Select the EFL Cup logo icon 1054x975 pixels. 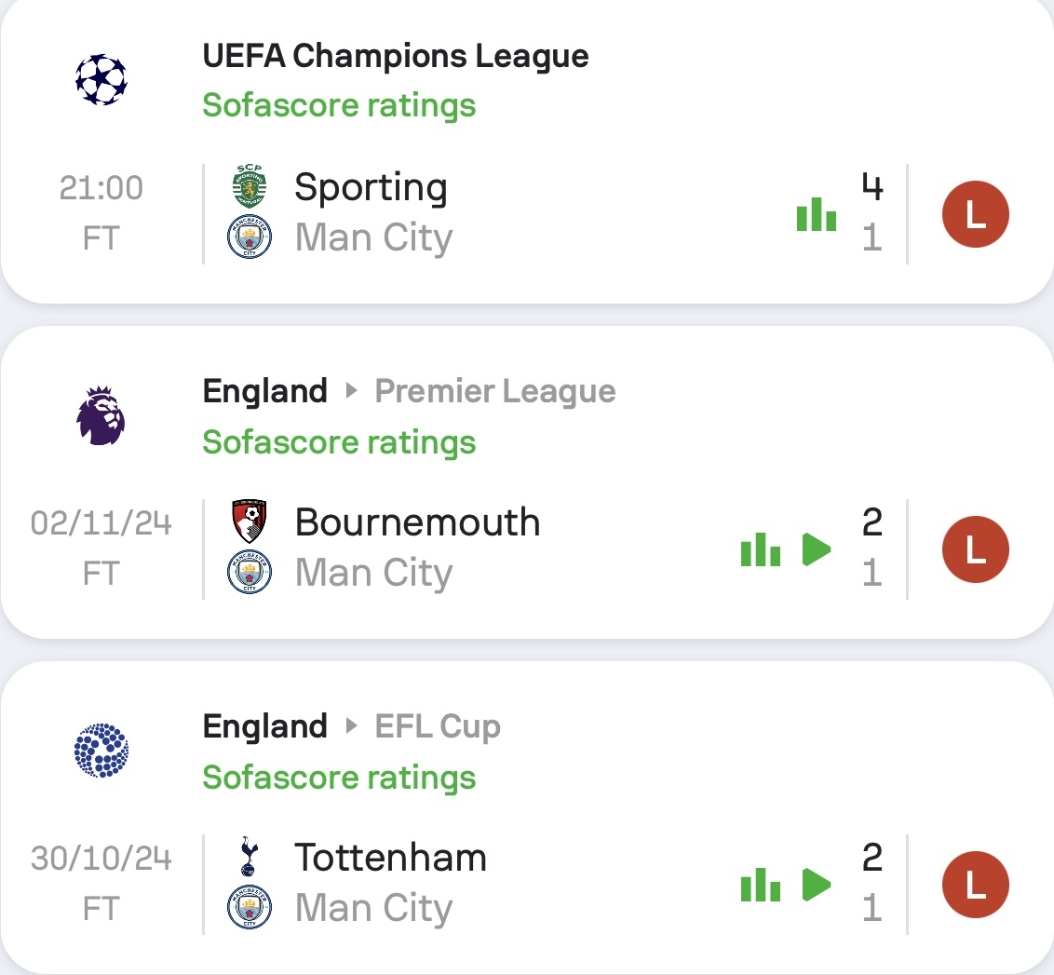[x=101, y=751]
